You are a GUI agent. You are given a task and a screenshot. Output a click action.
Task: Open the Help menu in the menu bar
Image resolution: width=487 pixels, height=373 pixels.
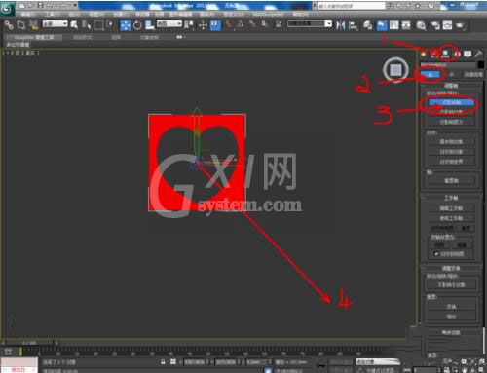click(300, 15)
